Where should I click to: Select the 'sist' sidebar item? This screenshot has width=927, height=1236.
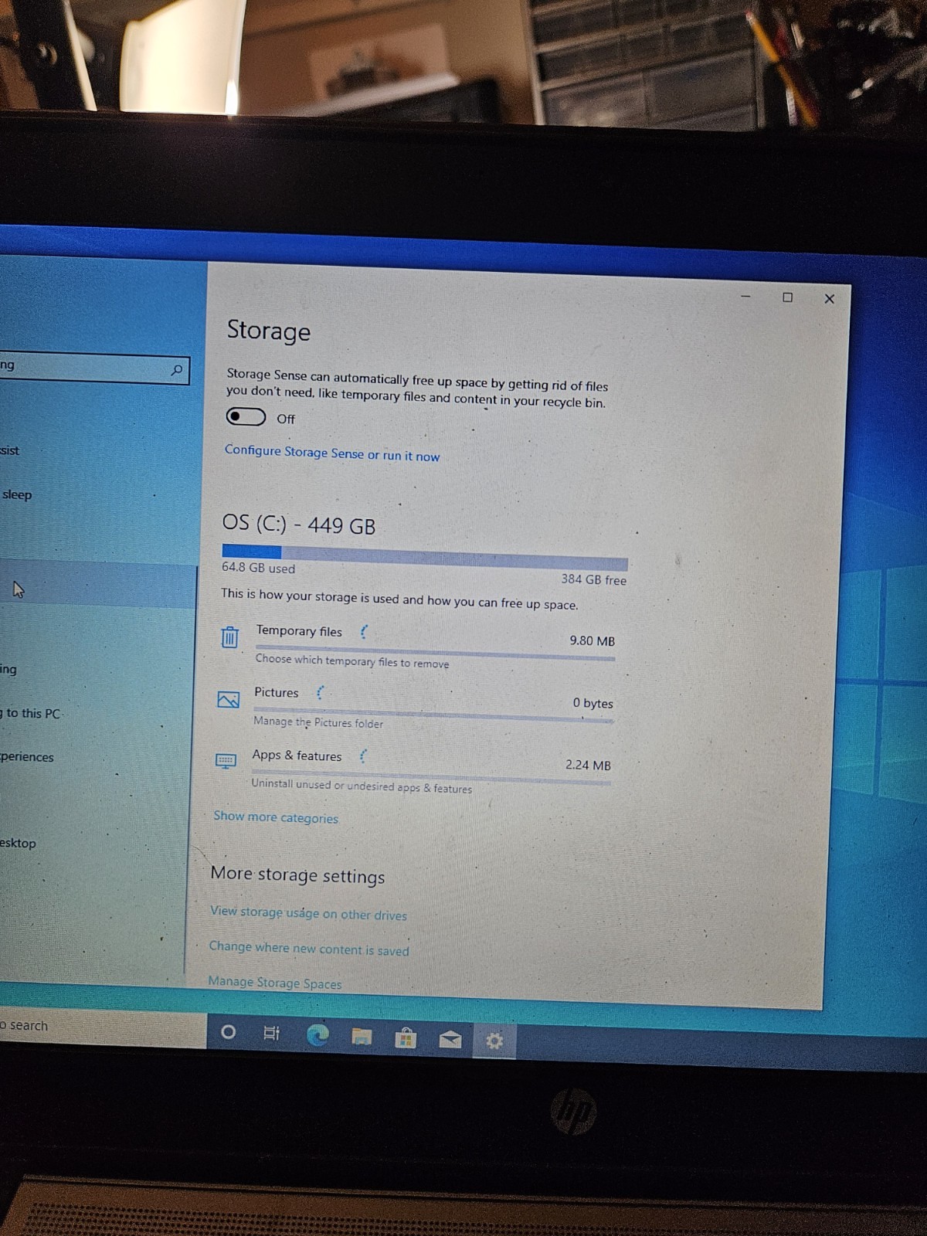[10, 450]
